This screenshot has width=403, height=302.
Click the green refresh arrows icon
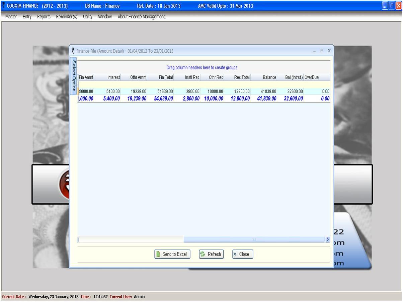[203, 254]
